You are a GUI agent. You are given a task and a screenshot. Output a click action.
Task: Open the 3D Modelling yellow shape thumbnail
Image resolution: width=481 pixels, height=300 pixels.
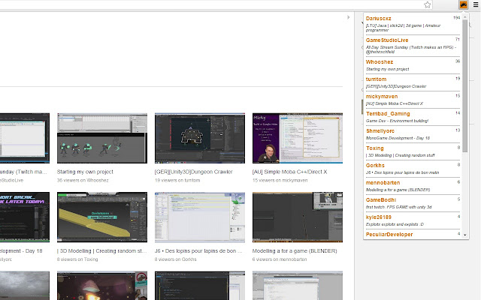102,217
